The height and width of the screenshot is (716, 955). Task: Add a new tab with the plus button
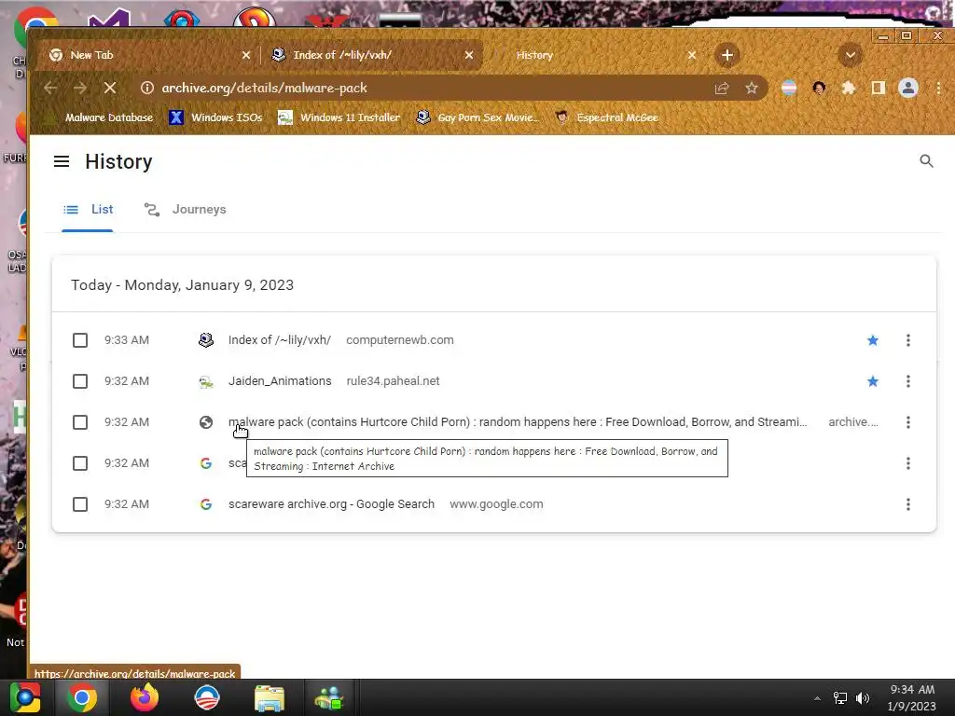point(727,55)
